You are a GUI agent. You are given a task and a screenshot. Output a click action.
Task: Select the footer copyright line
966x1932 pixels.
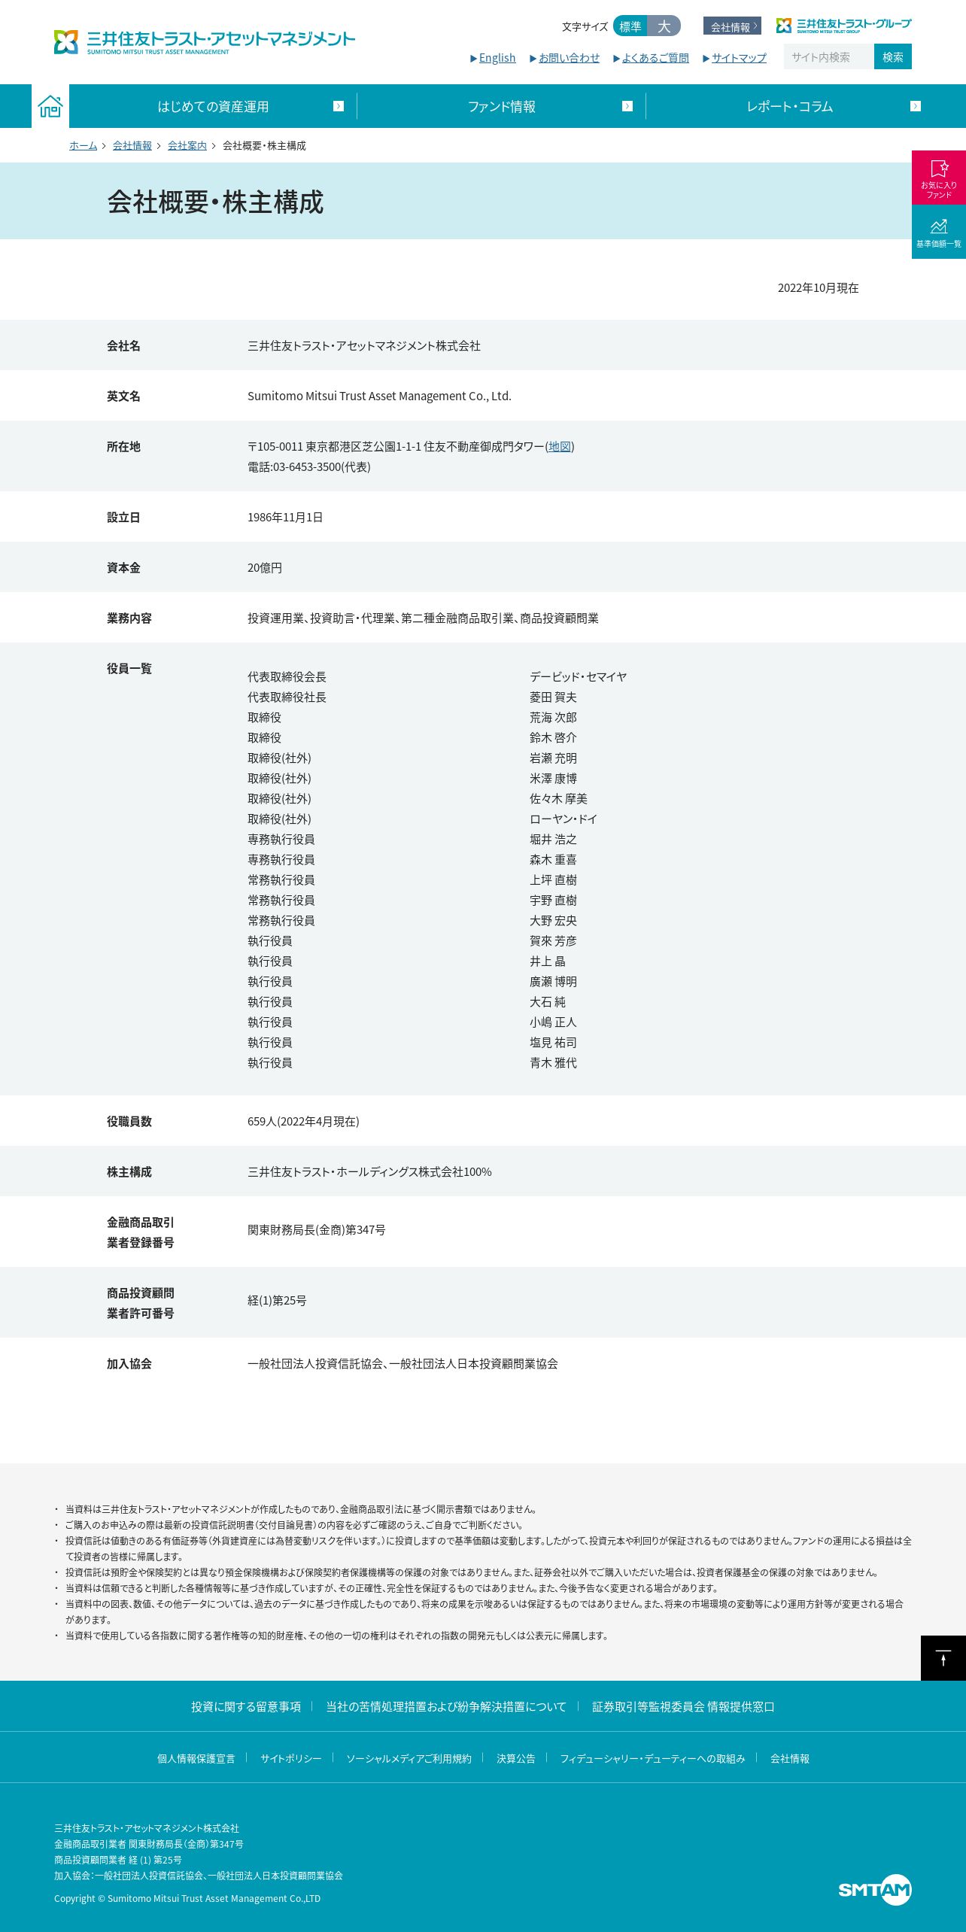[187, 1898]
